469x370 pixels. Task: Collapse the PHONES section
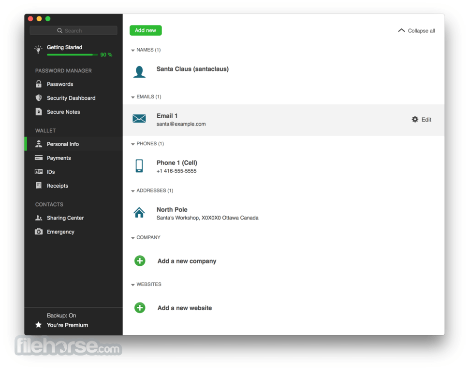coord(133,144)
